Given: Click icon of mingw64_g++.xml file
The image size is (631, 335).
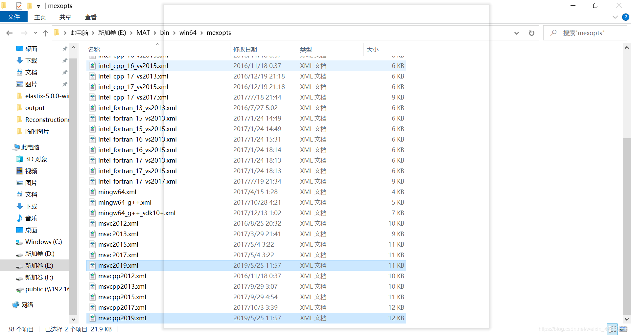Looking at the screenshot, I should click(93, 202).
